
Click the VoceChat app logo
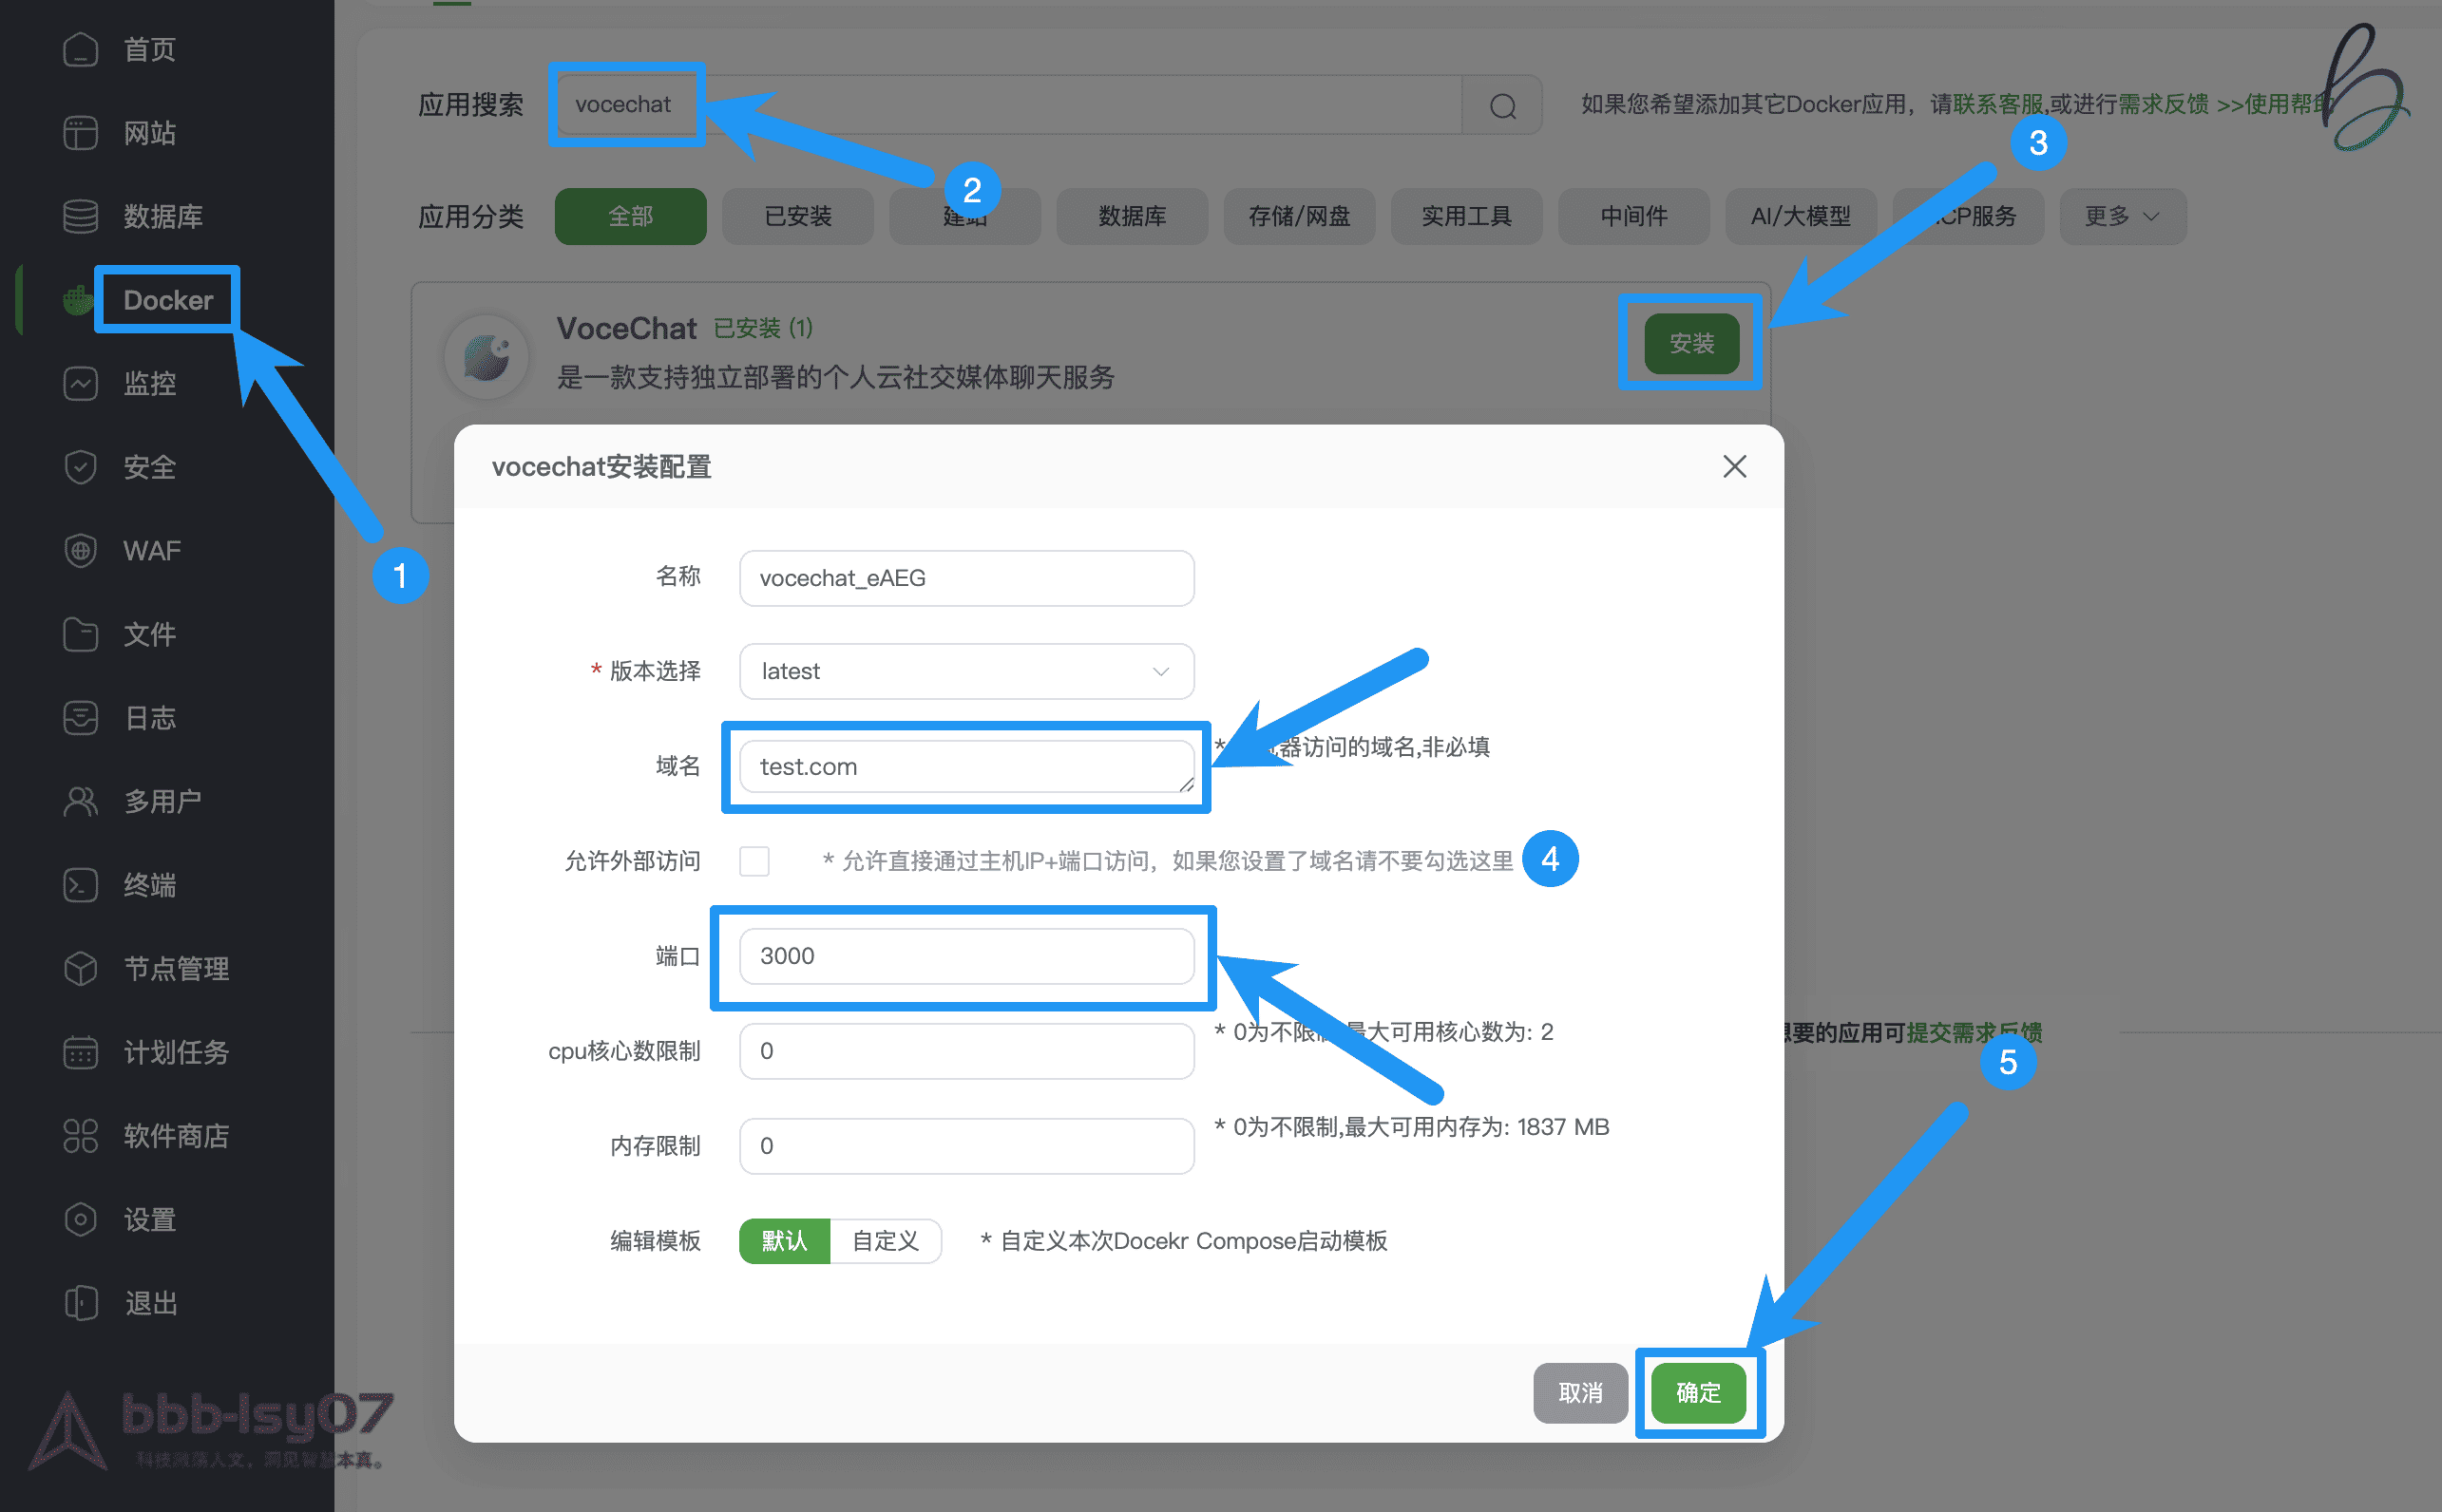[487, 357]
